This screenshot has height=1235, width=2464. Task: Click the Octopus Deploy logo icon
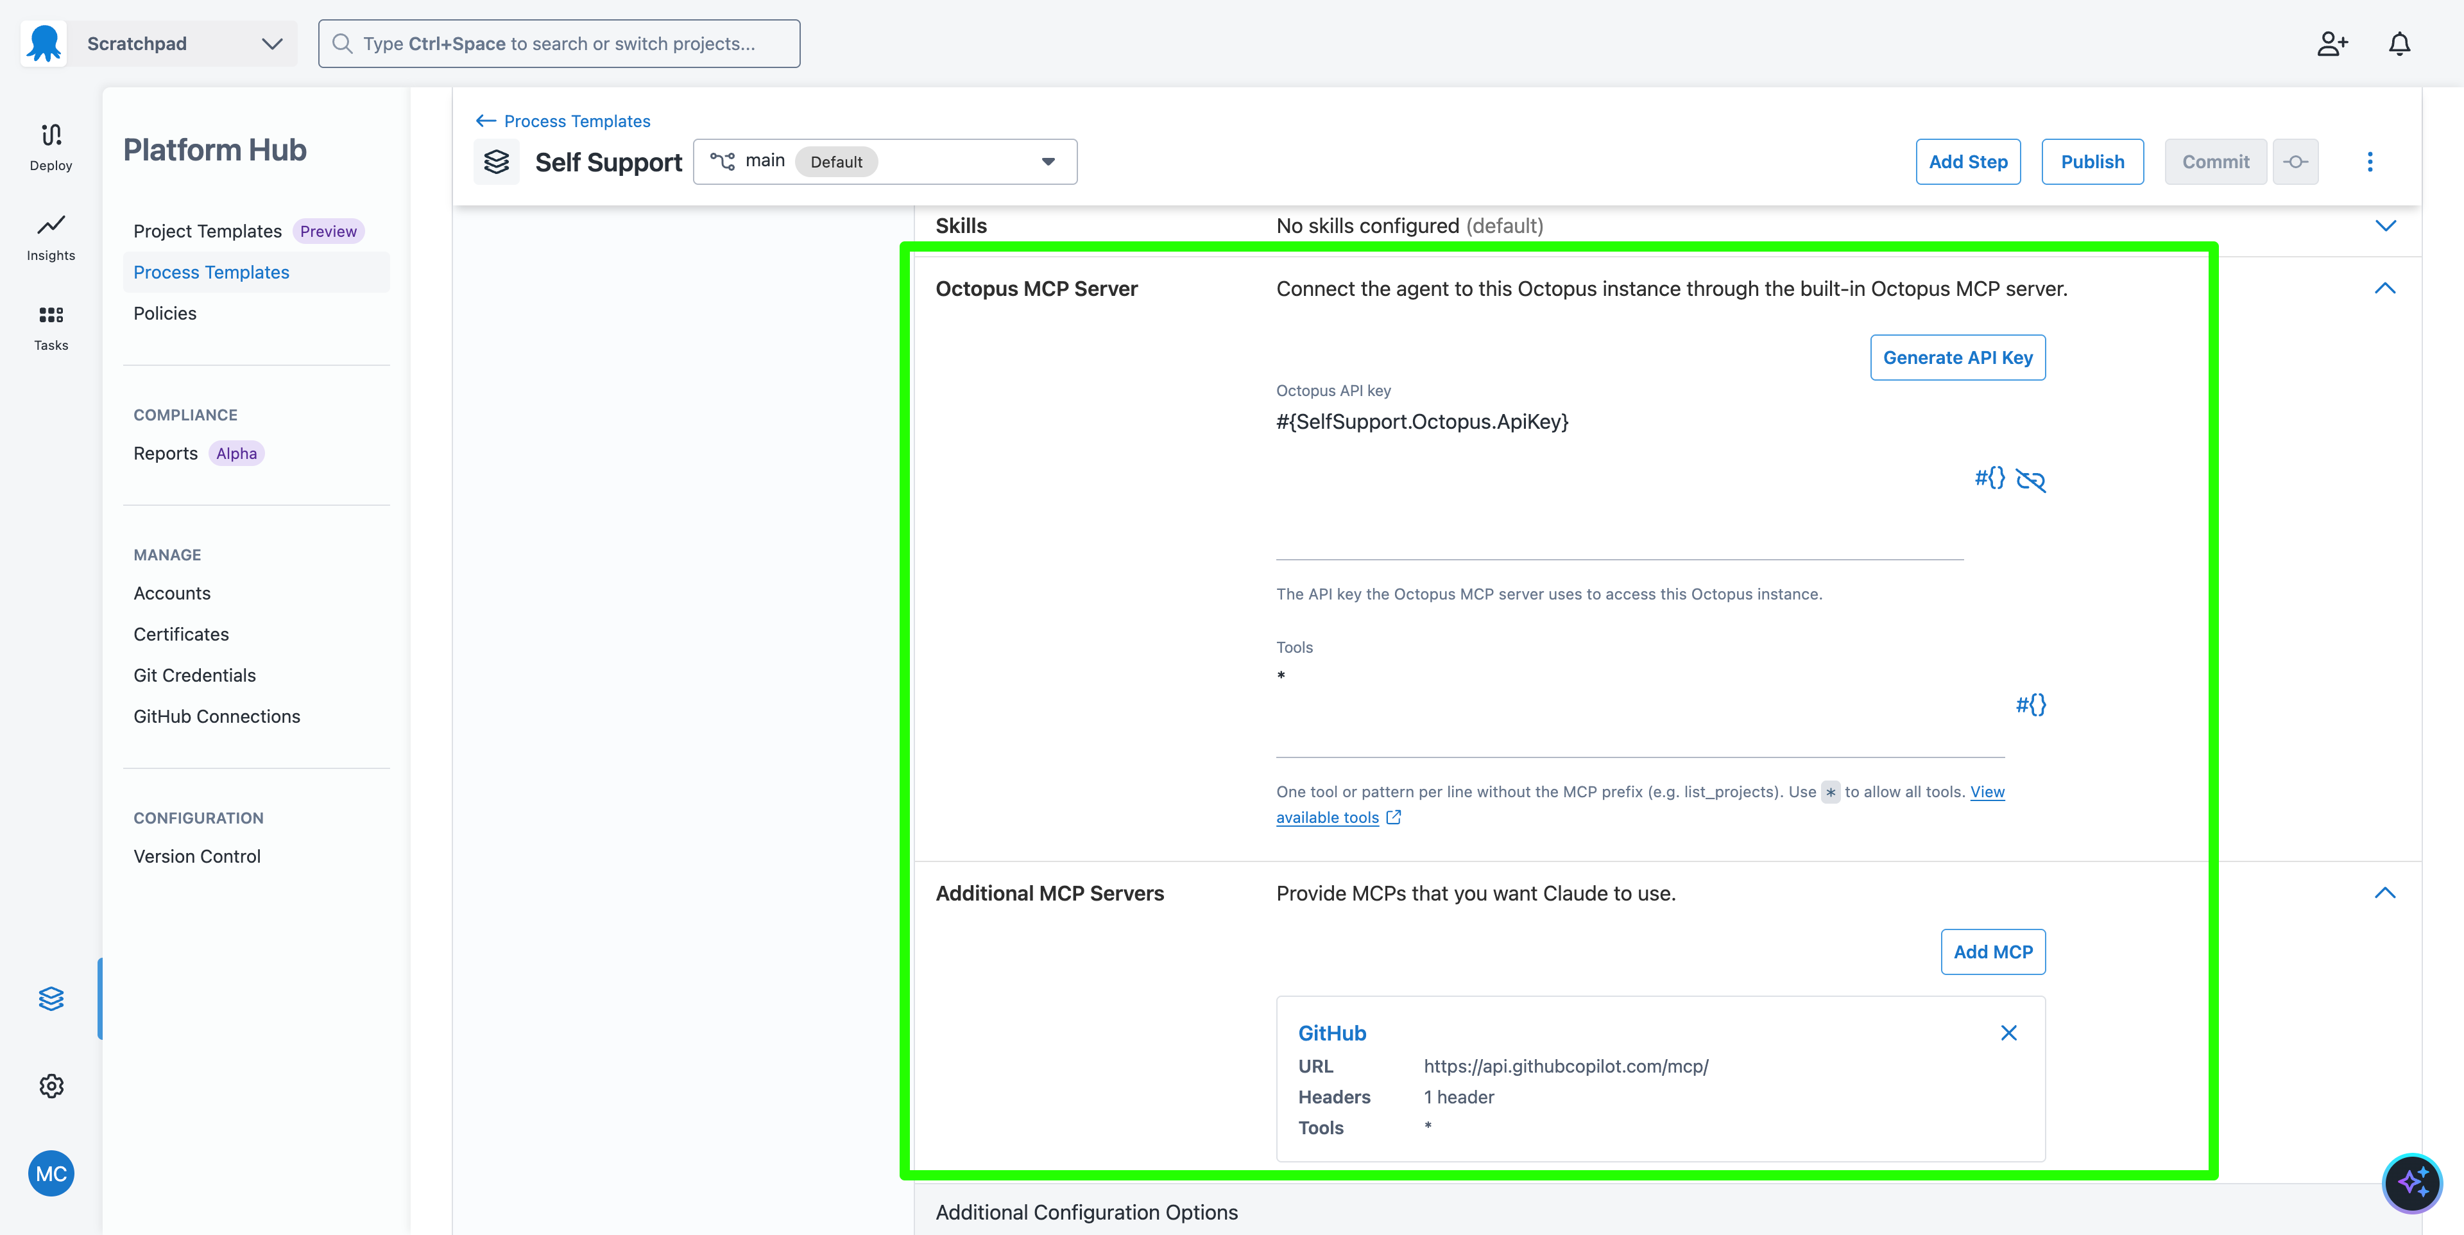(44, 43)
